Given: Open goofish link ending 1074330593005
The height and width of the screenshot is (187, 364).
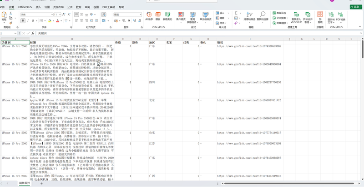Looking at the screenshot, I should tap(249, 46).
